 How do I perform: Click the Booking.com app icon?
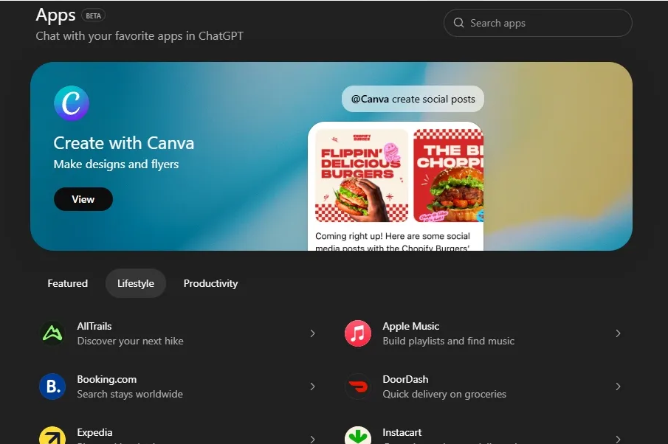point(52,386)
